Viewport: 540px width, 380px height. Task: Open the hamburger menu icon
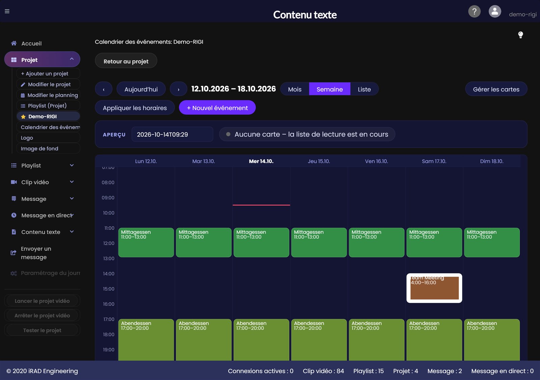7,11
